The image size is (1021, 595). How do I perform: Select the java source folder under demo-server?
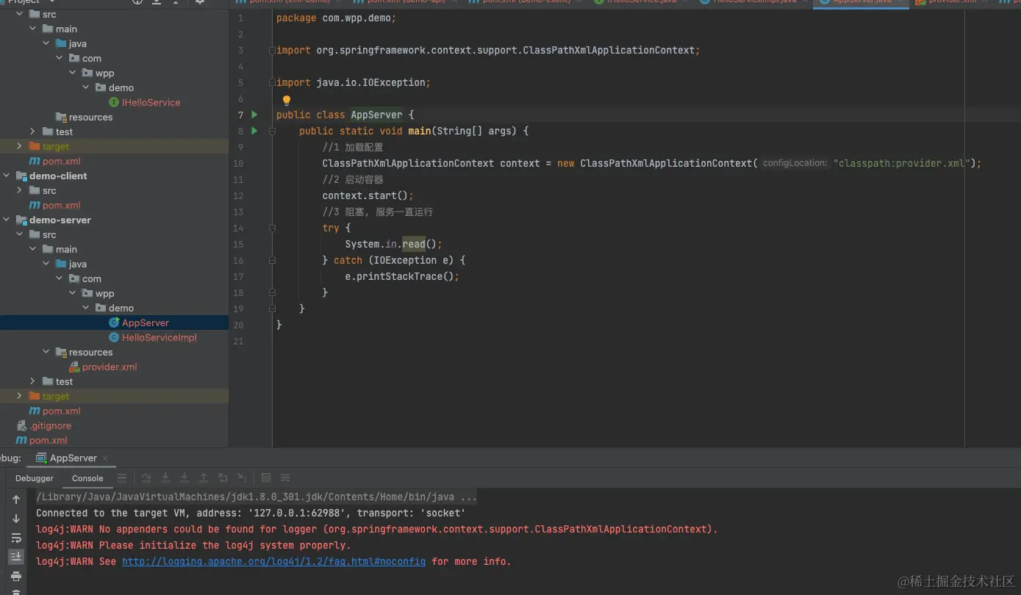coord(78,264)
